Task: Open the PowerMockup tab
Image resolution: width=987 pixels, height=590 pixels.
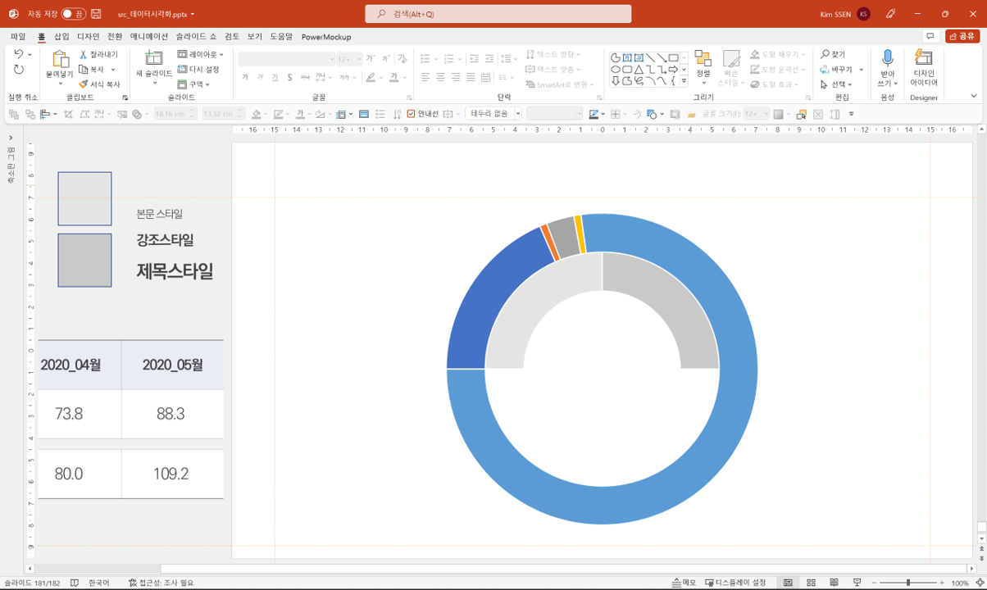Action: [326, 37]
